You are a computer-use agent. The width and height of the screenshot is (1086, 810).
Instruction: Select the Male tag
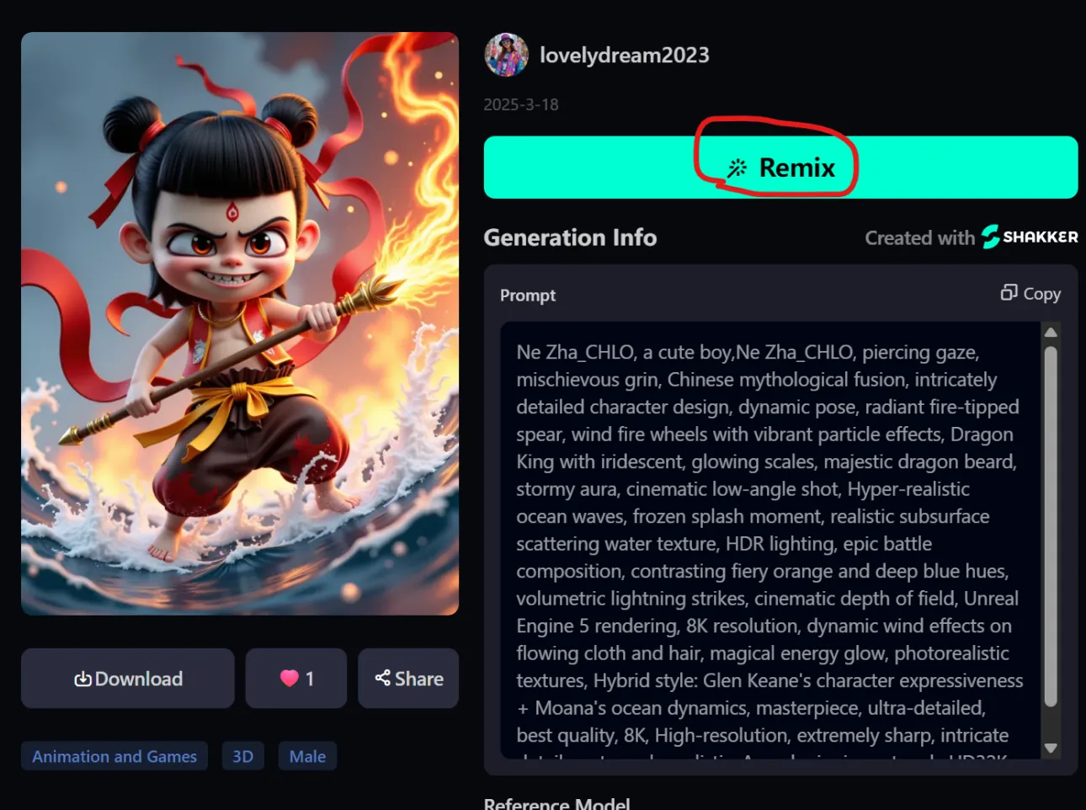(307, 756)
